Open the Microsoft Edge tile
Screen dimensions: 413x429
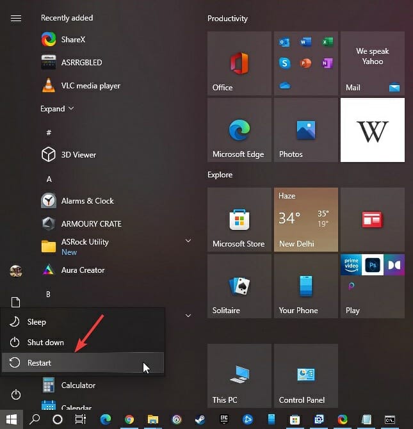[x=239, y=130]
